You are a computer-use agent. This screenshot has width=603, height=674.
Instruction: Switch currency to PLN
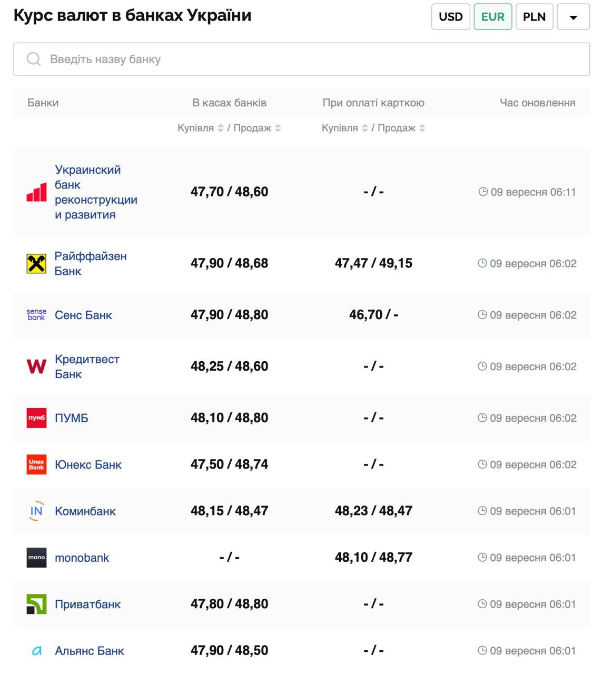point(534,17)
